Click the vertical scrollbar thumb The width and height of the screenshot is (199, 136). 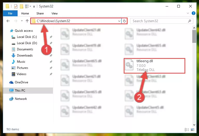(x=194, y=37)
